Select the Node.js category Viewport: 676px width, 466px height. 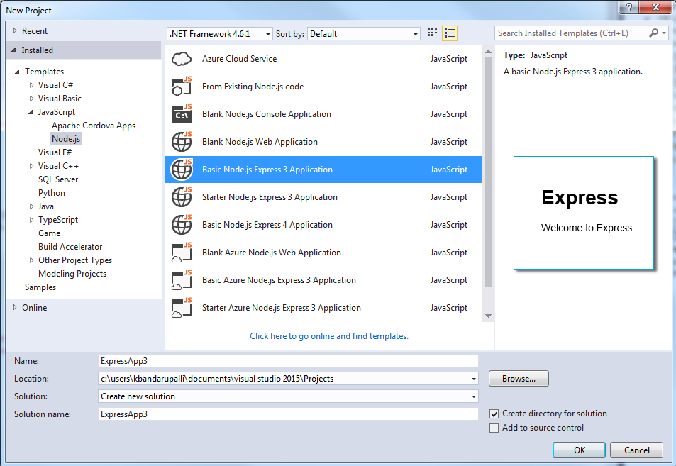(x=66, y=139)
